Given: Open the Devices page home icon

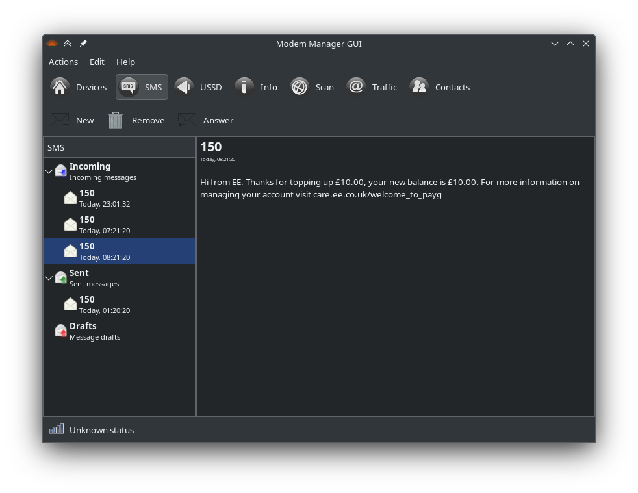Looking at the screenshot, I should (x=60, y=86).
